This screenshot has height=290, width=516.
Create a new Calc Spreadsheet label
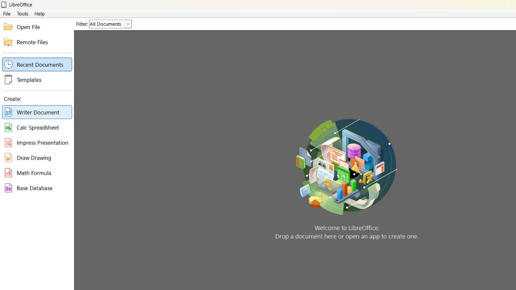tap(38, 128)
